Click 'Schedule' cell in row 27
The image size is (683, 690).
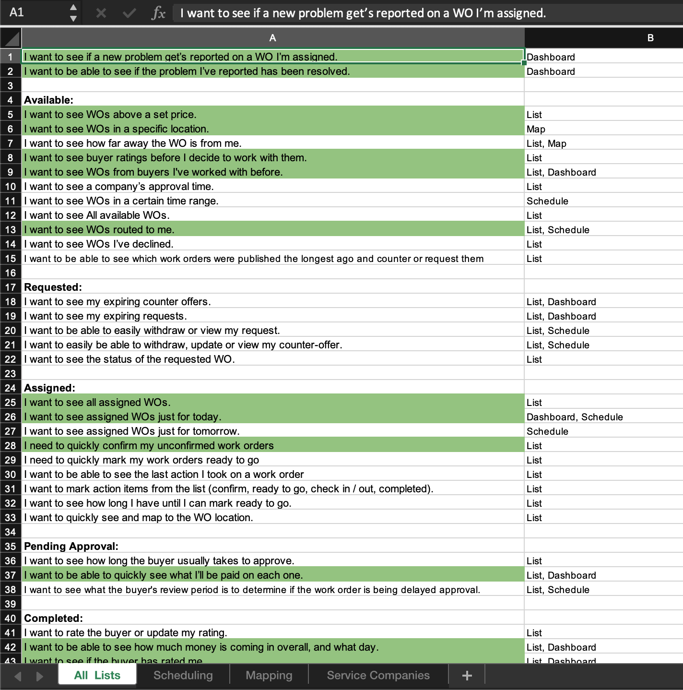pyautogui.click(x=604, y=431)
